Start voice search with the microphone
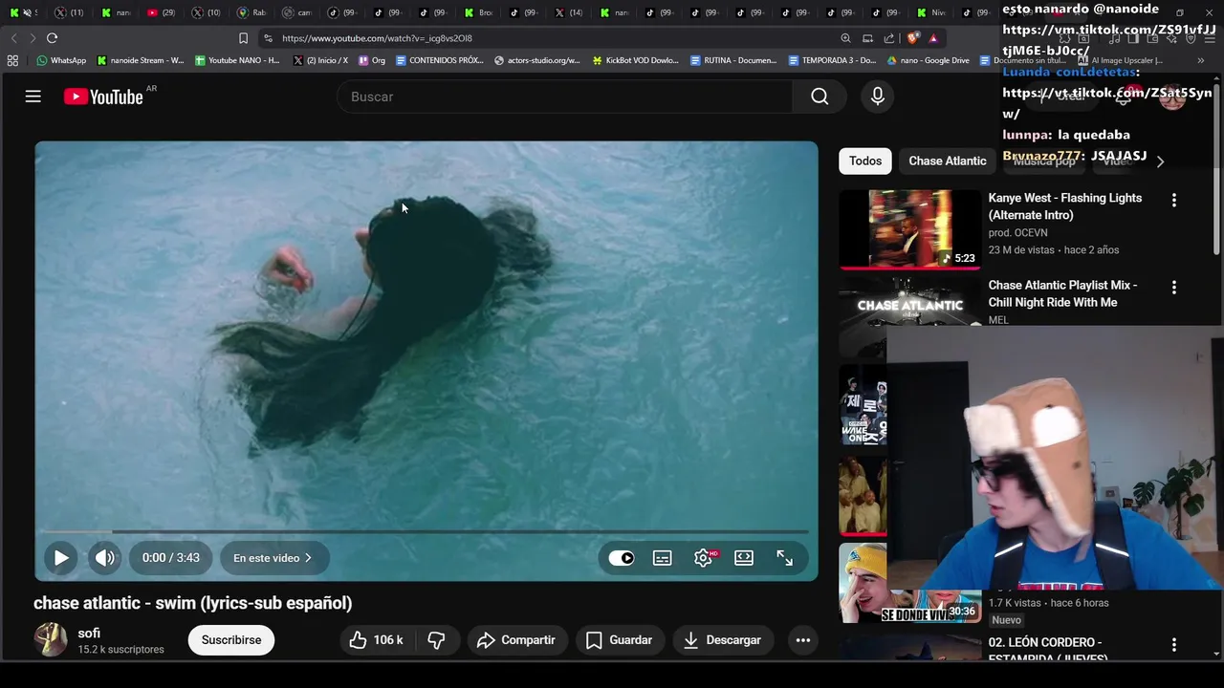 877,97
